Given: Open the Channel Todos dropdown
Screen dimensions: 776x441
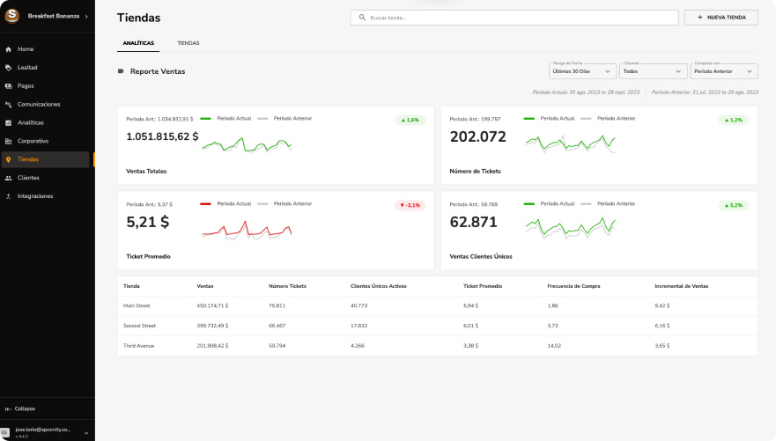Looking at the screenshot, I should [653, 71].
